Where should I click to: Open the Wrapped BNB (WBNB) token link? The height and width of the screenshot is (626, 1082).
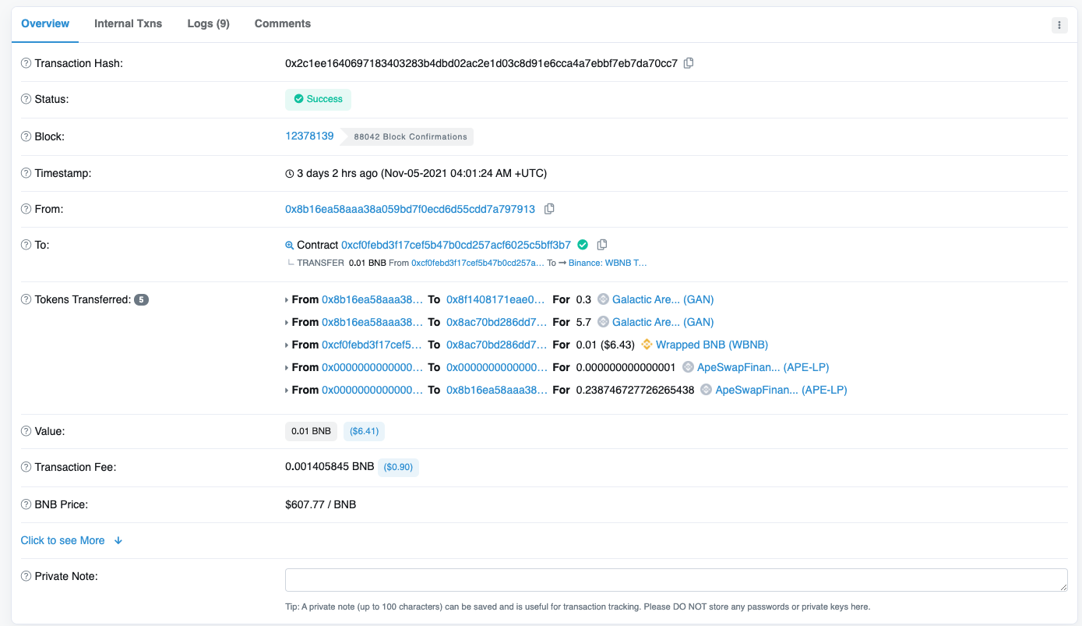tap(712, 345)
